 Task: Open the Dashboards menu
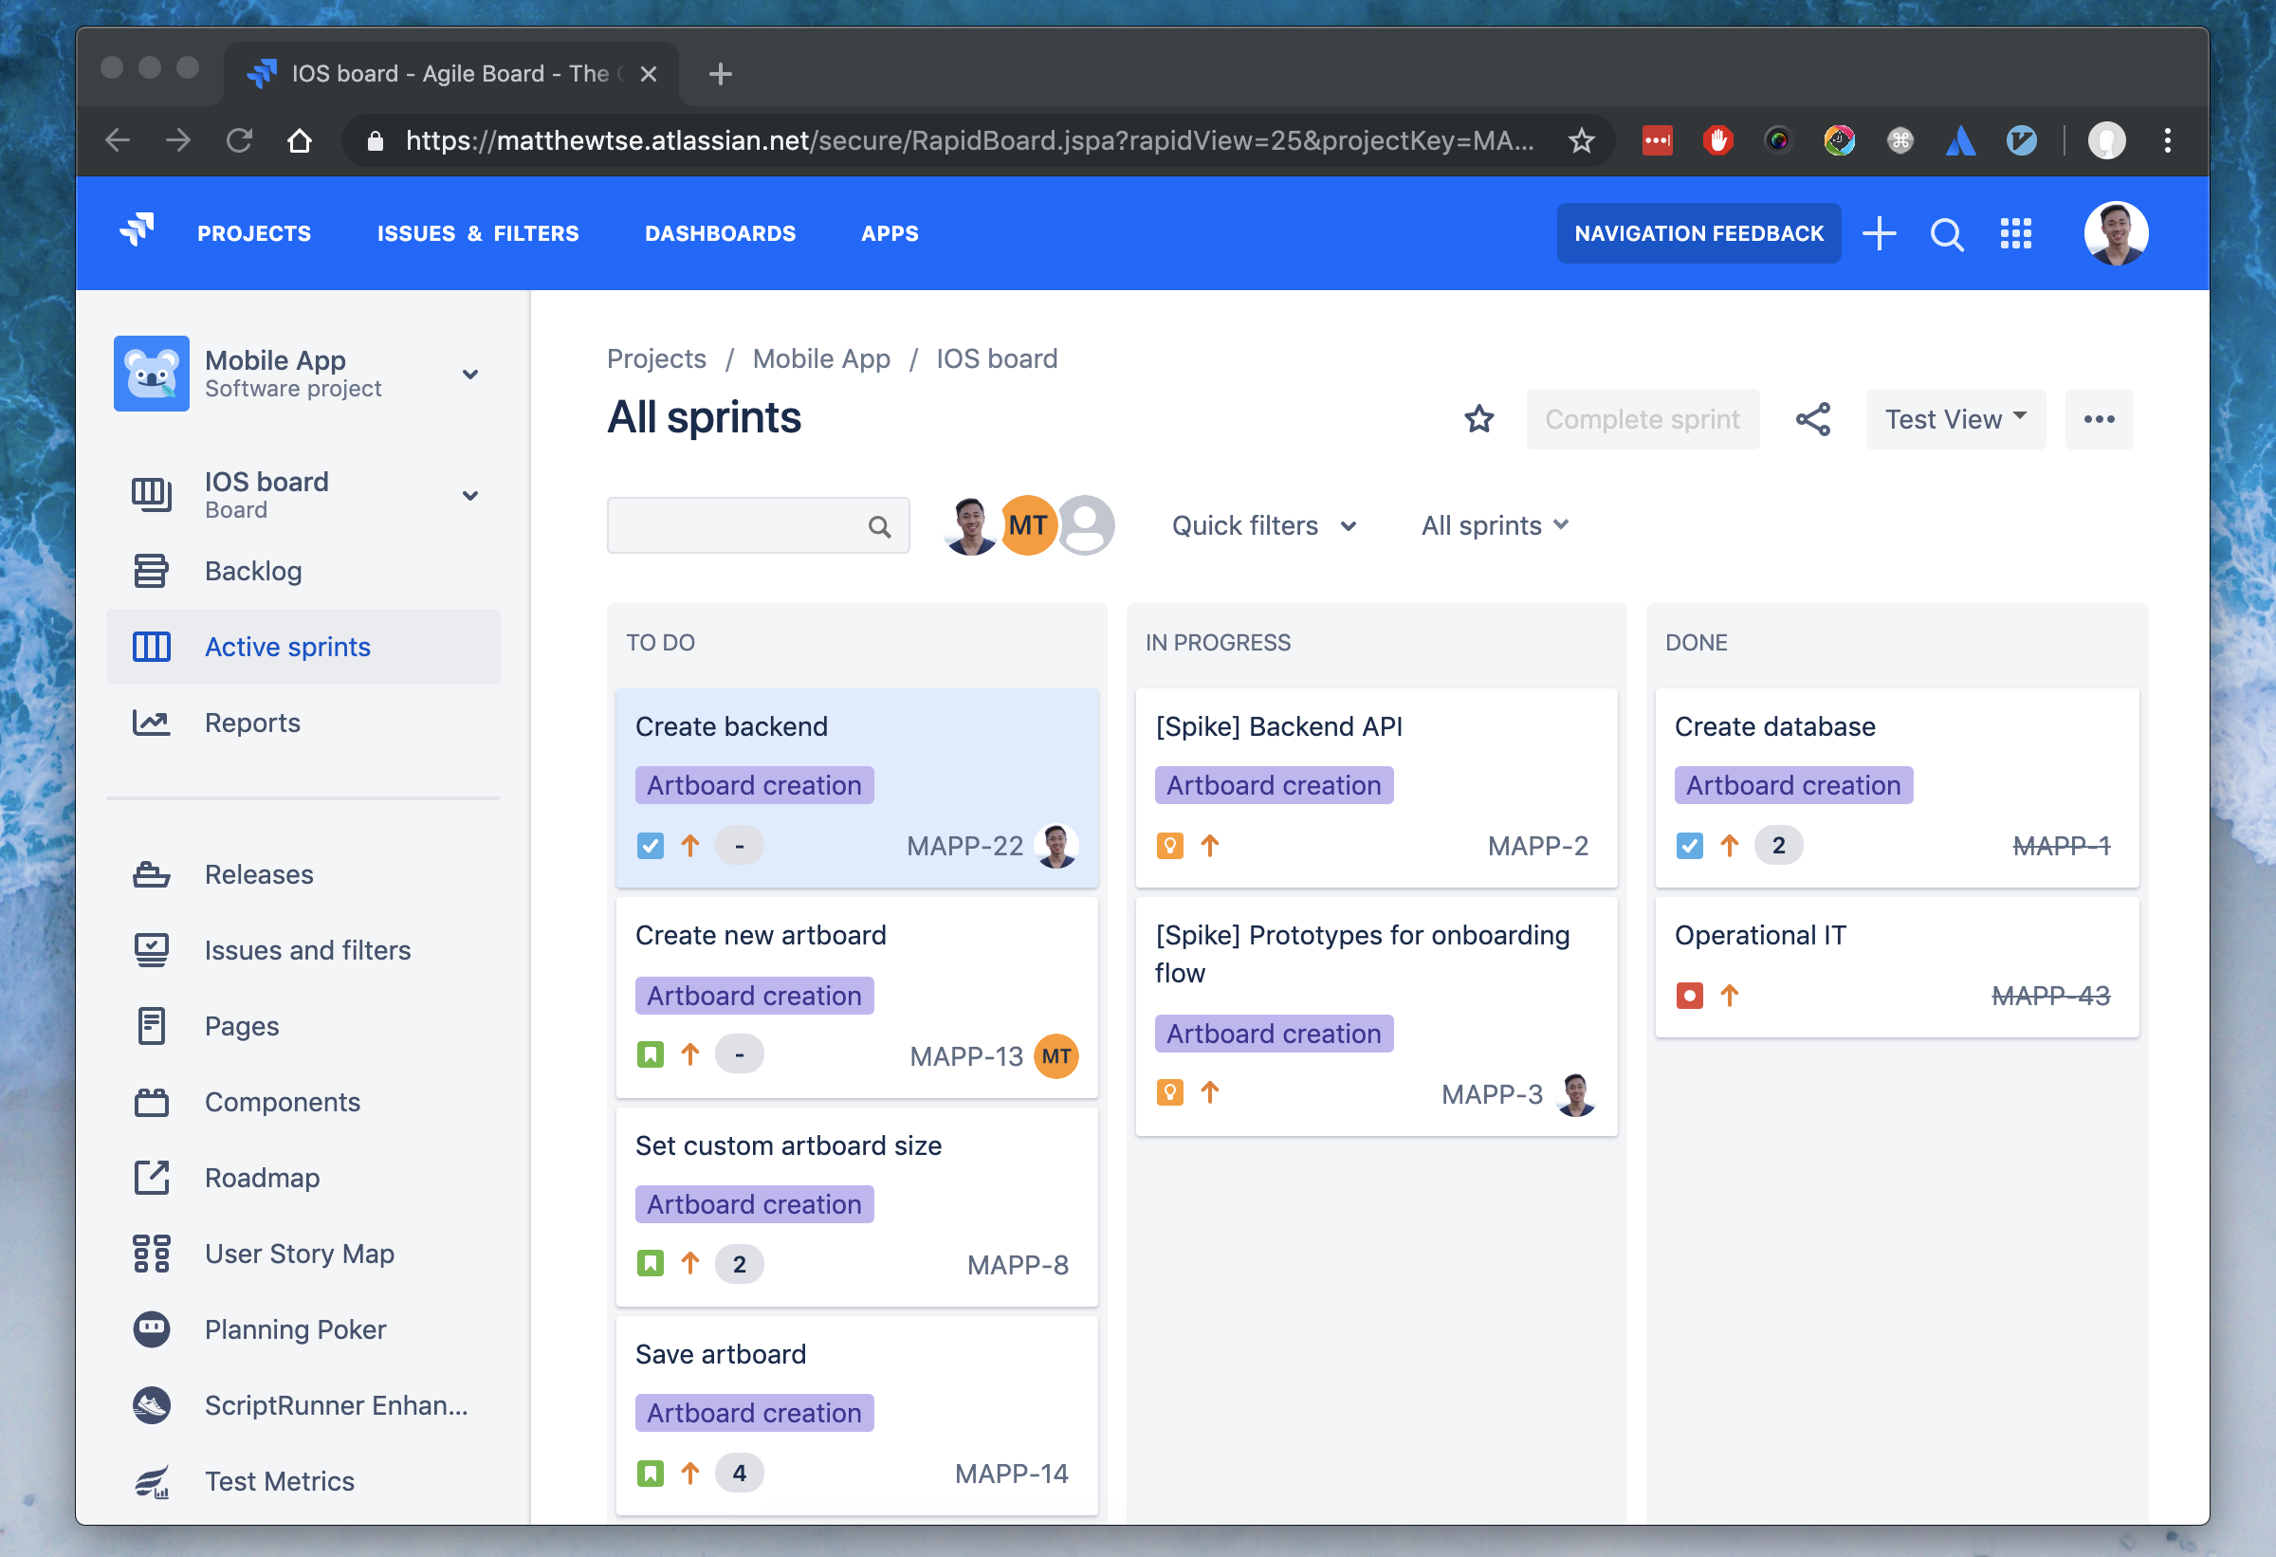720,234
